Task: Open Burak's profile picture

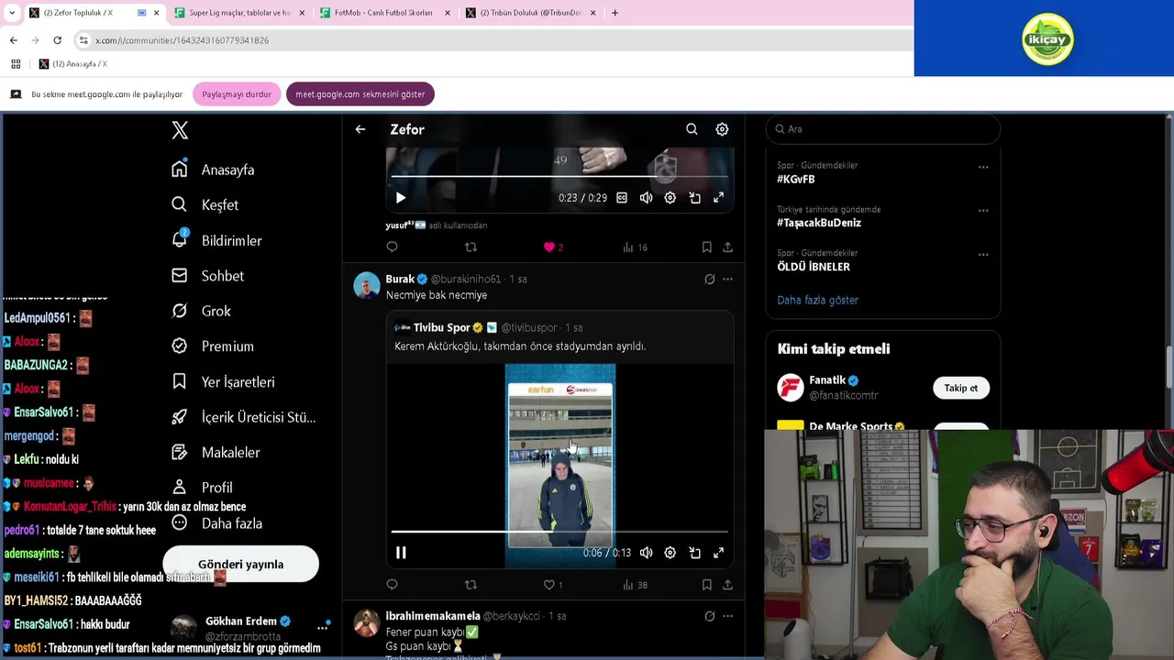Action: coord(367,285)
